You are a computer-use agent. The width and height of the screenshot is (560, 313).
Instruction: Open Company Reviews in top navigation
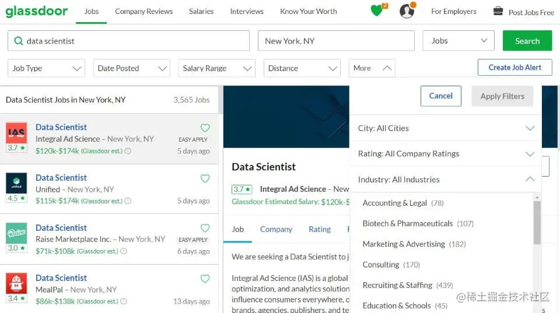pyautogui.click(x=144, y=12)
